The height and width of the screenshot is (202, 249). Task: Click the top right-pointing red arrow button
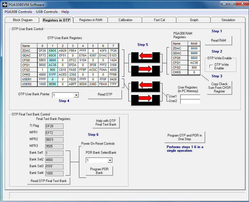click(x=146, y=69)
